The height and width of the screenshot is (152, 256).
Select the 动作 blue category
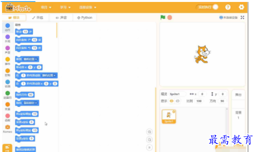click(x=7, y=27)
